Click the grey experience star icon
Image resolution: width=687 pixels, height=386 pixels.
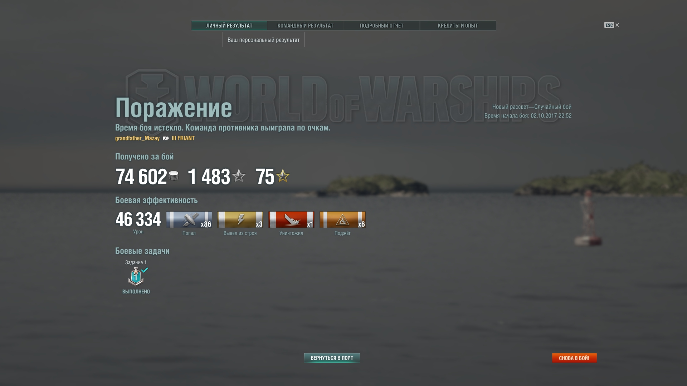point(239,176)
